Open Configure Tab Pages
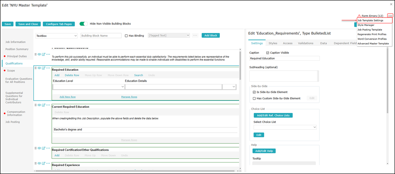Screen dimensions: 395x174 click(59, 24)
